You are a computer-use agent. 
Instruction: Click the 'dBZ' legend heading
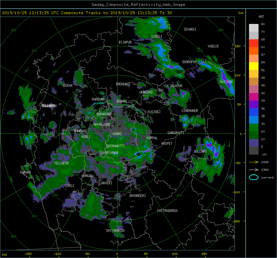261,16
